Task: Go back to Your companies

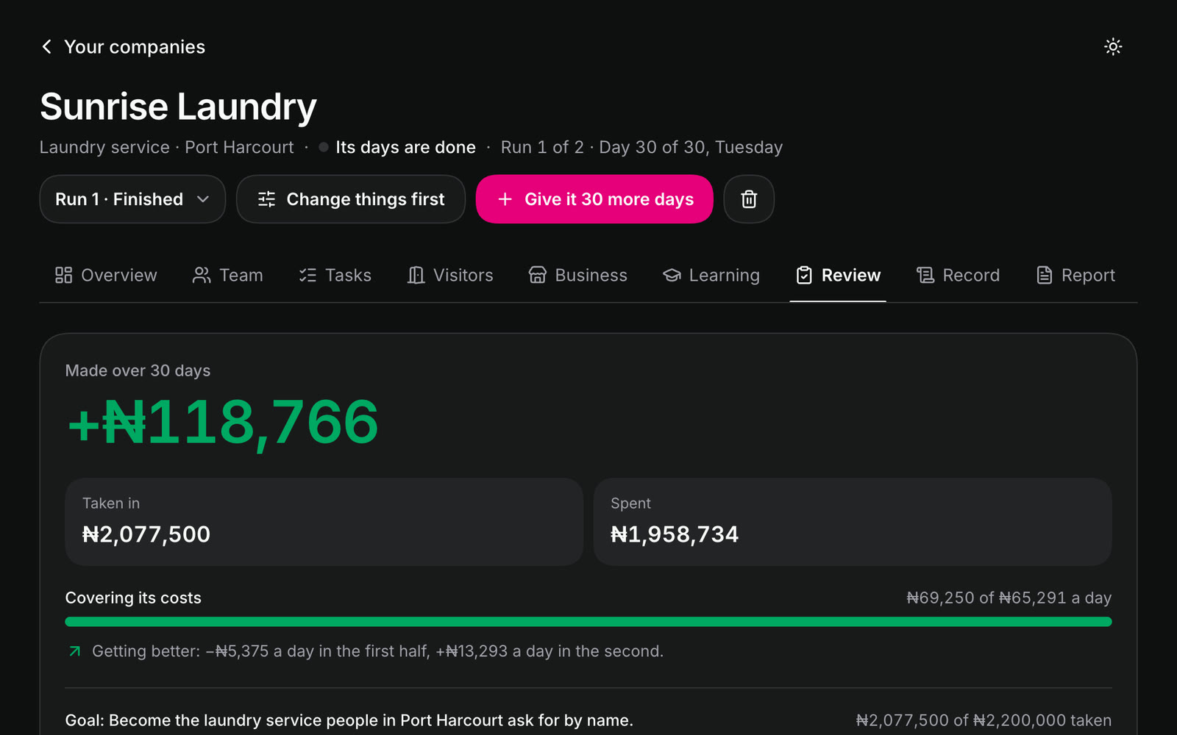Action: coord(123,47)
